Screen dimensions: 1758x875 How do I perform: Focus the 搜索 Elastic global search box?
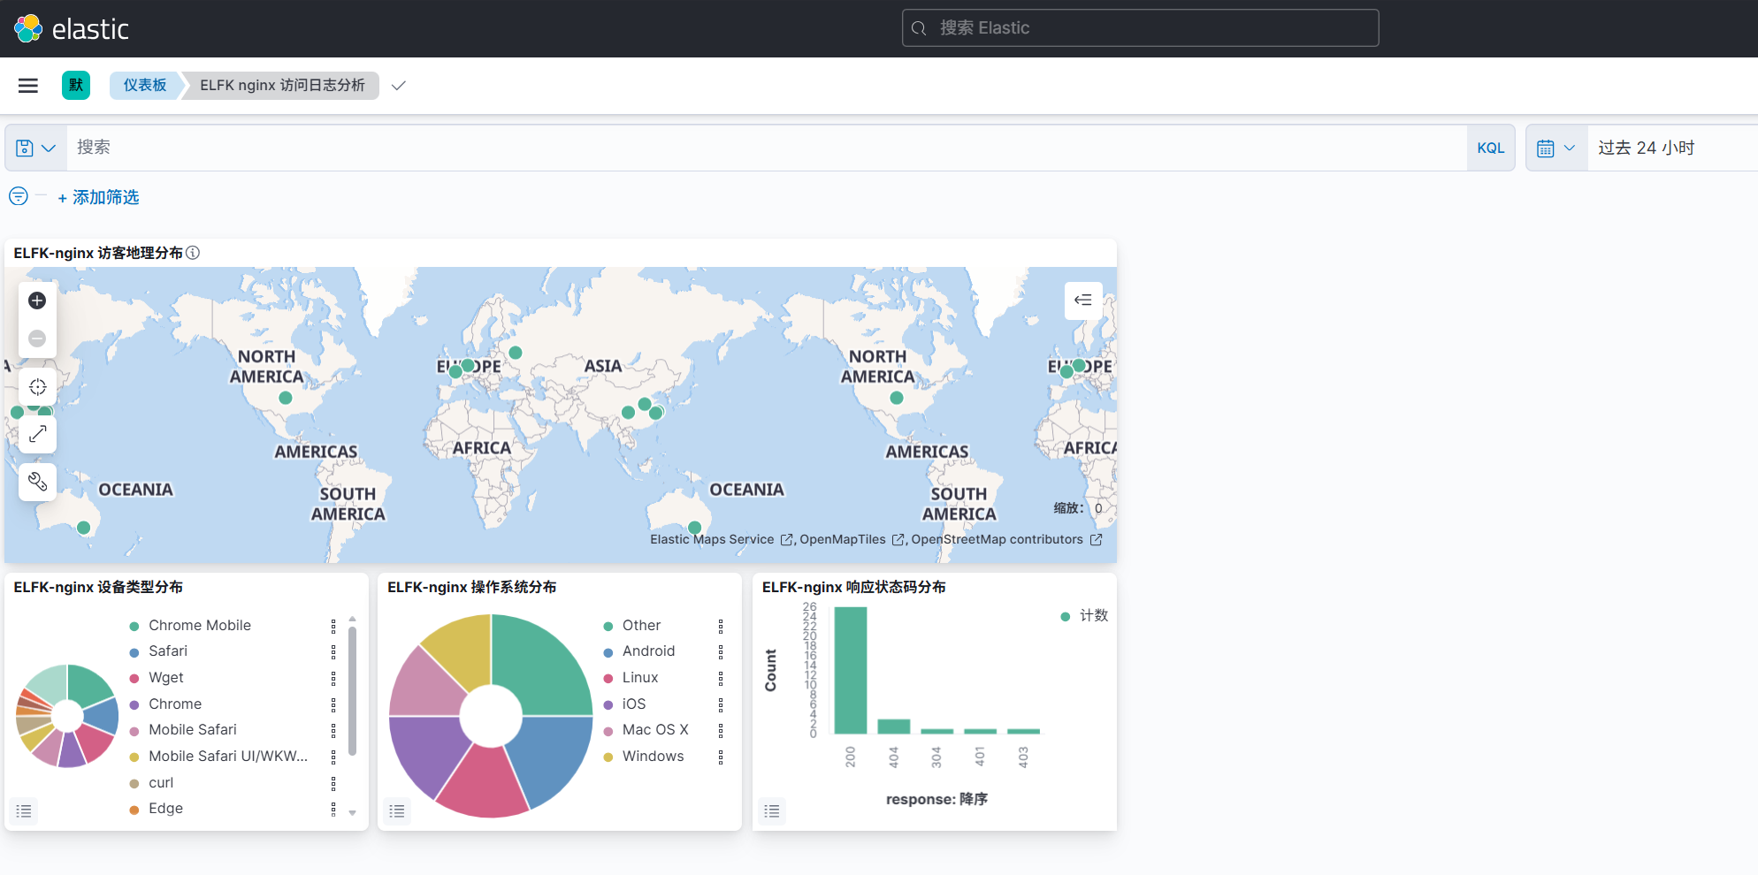1140,28
